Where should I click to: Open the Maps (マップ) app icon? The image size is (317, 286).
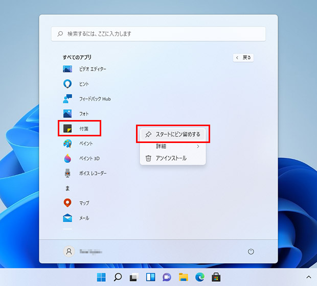click(x=67, y=203)
